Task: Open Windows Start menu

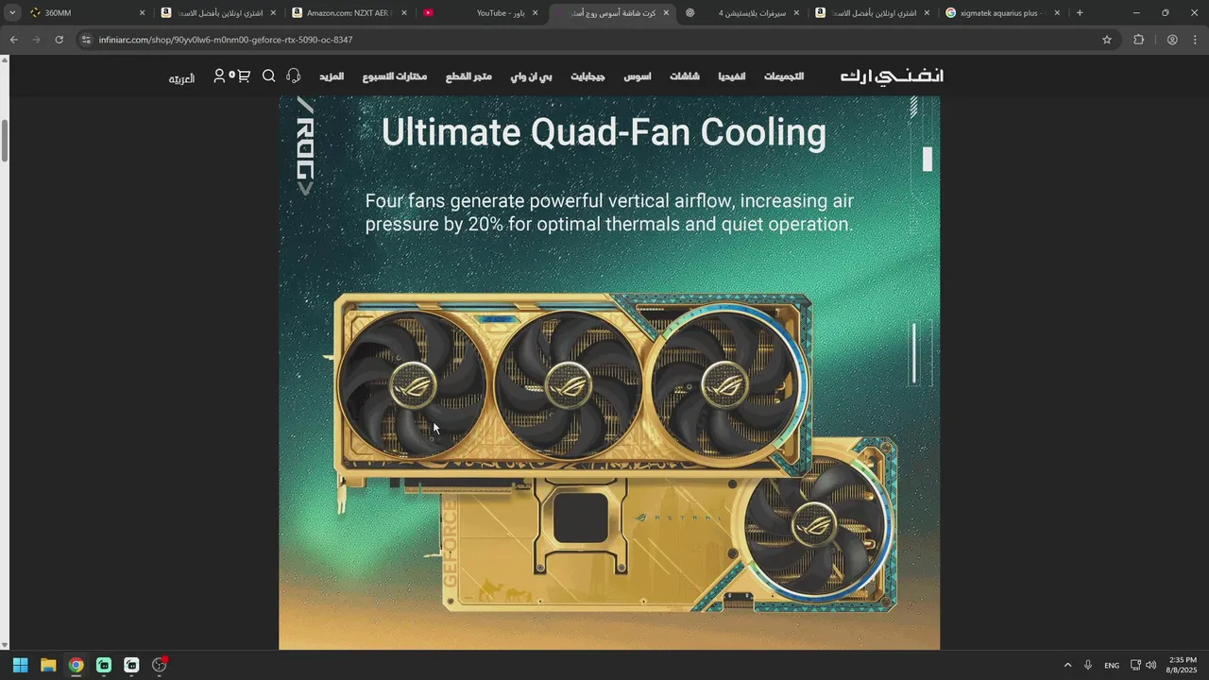Action: click(x=20, y=665)
